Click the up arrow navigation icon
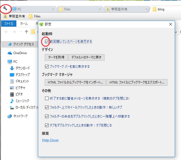181x160 pixels. tap(27, 32)
